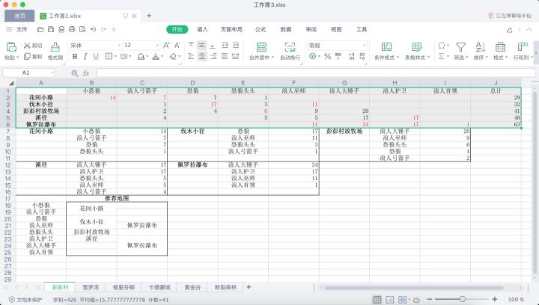Open the 数据 ribbon tab
This screenshot has height=305, width=539.
286,29
